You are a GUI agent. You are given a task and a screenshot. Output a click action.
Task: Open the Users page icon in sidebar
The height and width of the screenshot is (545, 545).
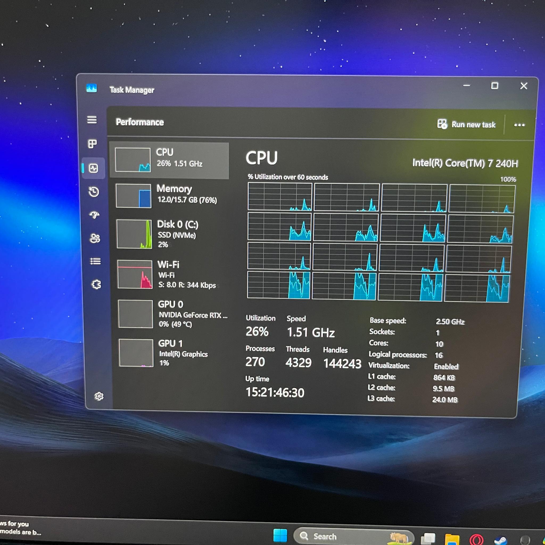95,238
